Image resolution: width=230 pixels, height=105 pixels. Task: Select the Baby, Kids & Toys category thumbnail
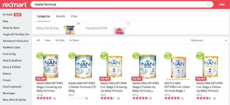coord(70,30)
